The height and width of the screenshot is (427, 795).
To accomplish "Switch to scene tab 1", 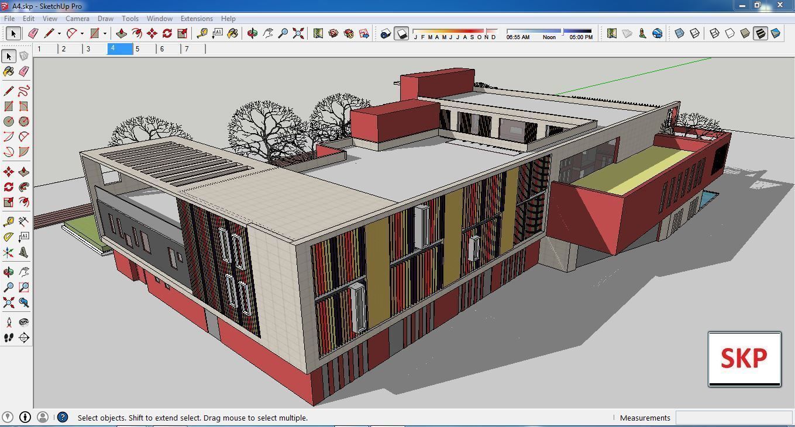I will tap(46, 49).
